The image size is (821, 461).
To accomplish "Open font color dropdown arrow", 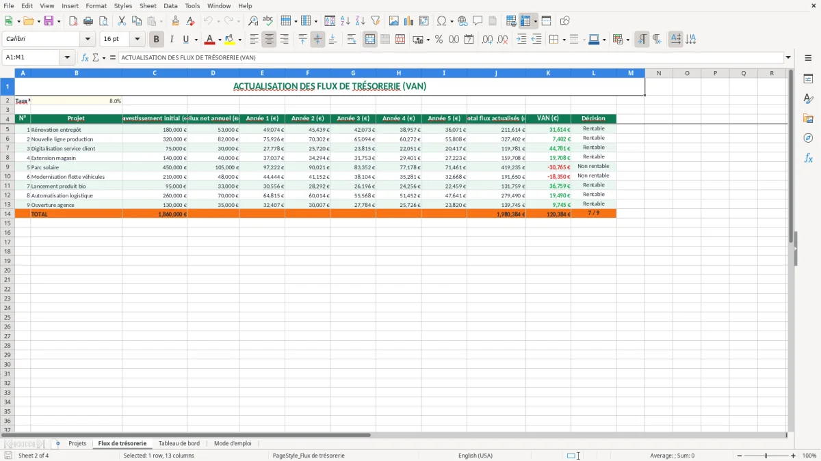I will tap(220, 40).
